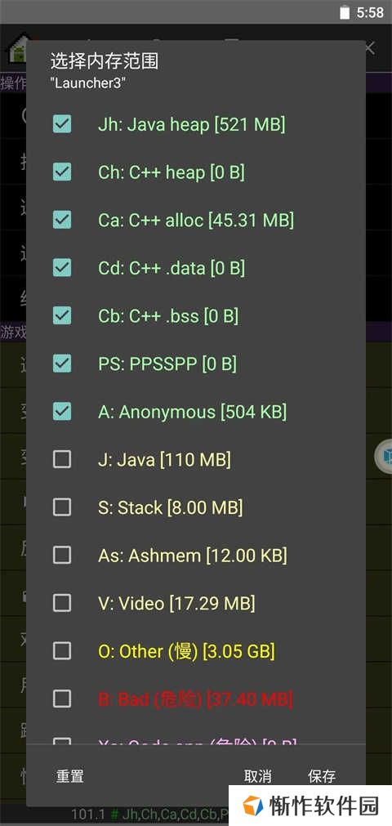Enable J: Java memory region
This screenshot has height=826, width=392.
[62, 459]
